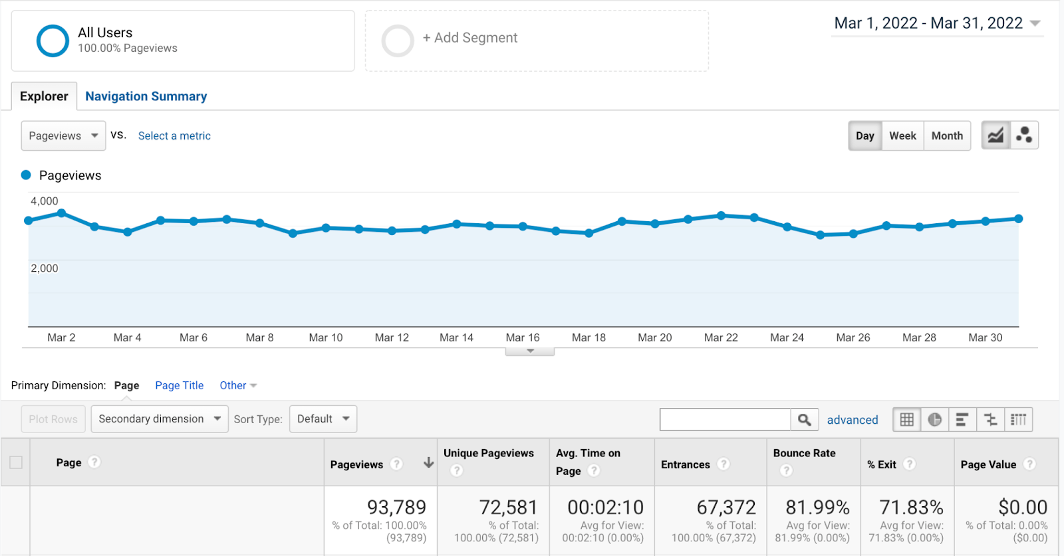The width and height of the screenshot is (1064, 556).
Task: Switch to the Explorer tab
Action: click(x=44, y=96)
